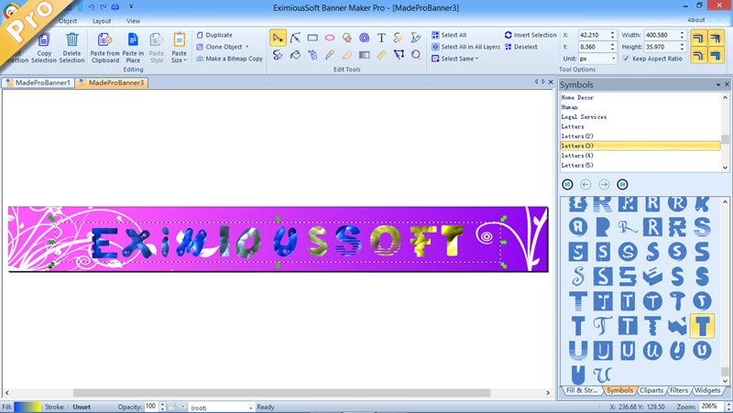Viewport: 733px width, 413px height.
Task: Click the Fill color swatch in status bar
Action: pos(27,407)
